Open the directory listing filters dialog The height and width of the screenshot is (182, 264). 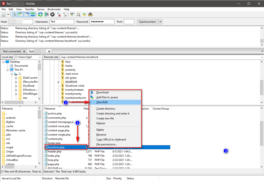(72, 15)
